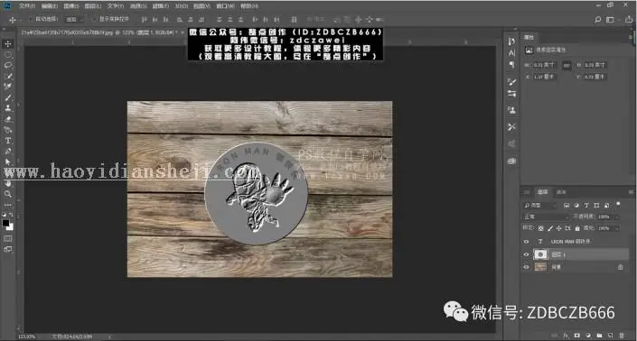Open the Fill 100% dropdown arrow
Screen dimensions: 637x341
pyautogui.click(x=617, y=228)
